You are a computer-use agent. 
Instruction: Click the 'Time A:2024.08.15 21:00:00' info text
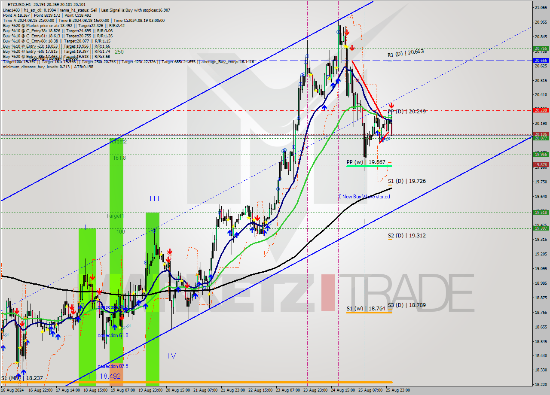coord(28,20)
